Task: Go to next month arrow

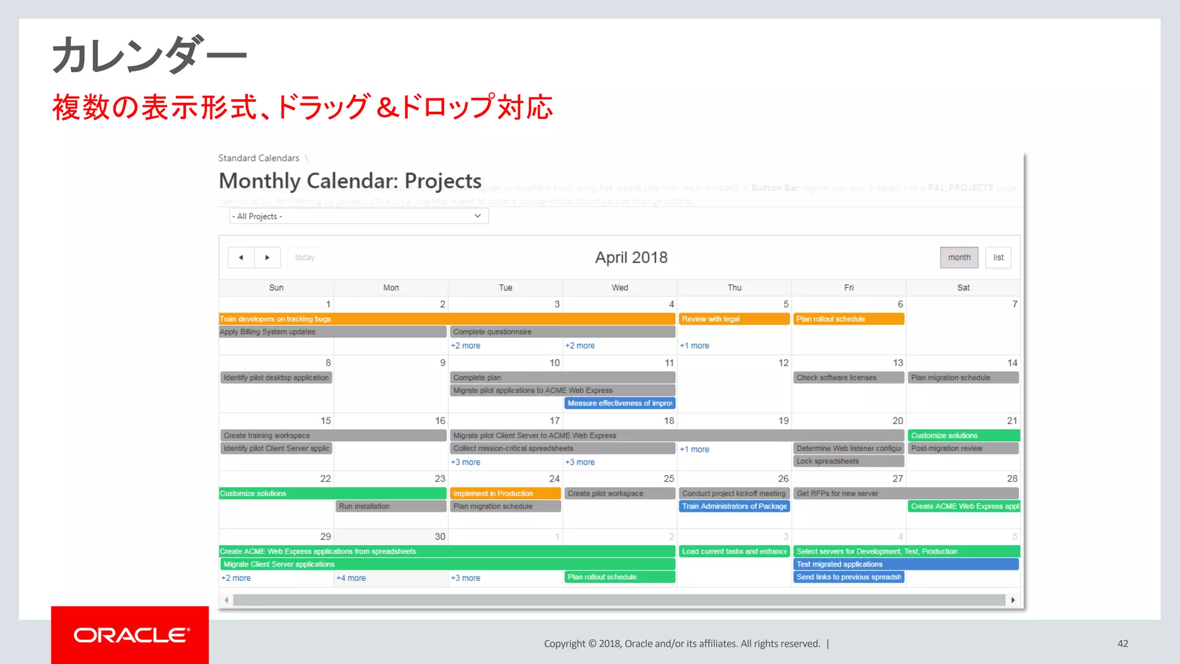Action: [x=267, y=258]
